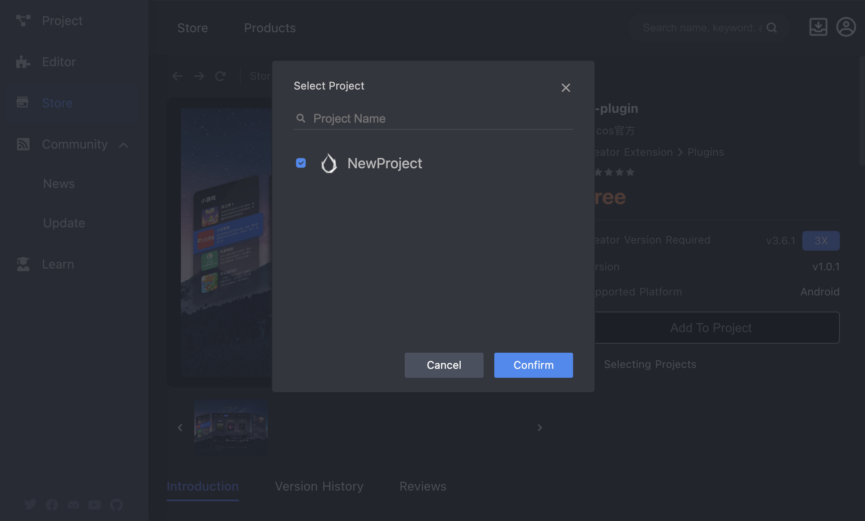Click the Store sidebar icon
The height and width of the screenshot is (521, 865).
22,102
